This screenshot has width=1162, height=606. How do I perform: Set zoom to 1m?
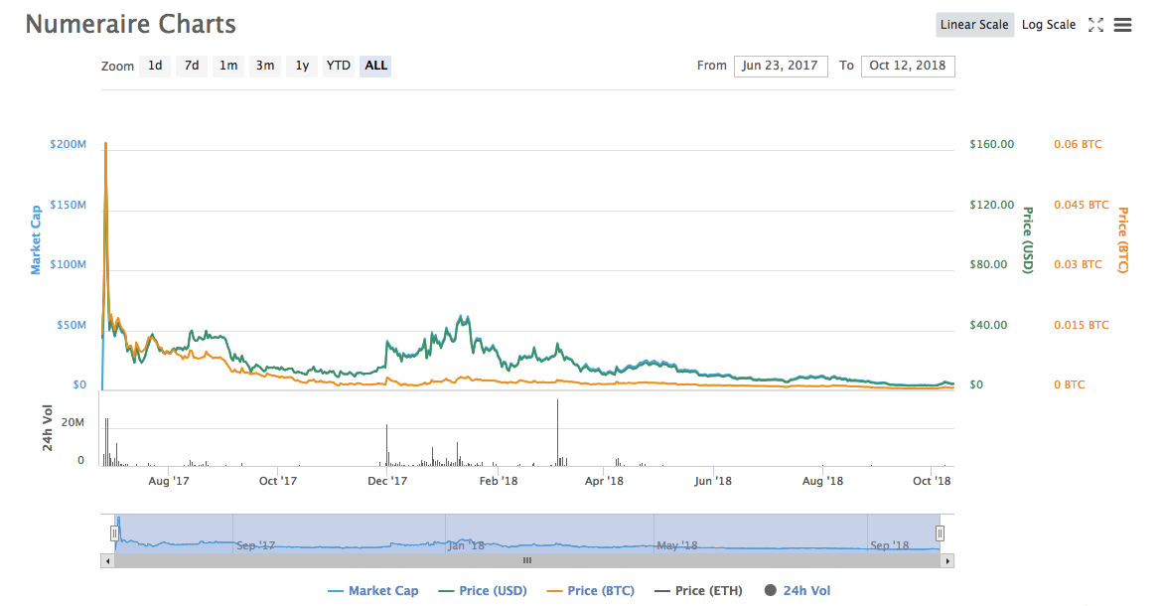click(228, 66)
